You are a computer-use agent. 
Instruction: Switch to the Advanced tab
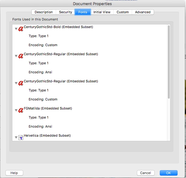point(143,12)
